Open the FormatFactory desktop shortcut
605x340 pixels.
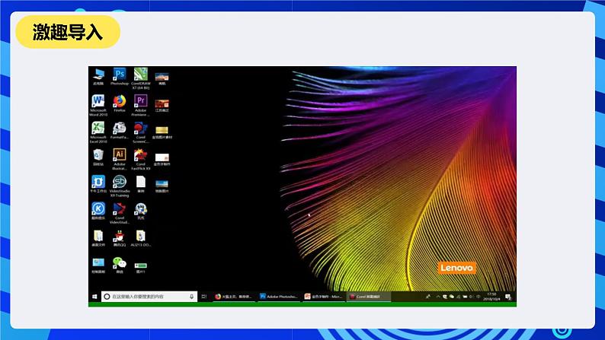(x=120, y=131)
